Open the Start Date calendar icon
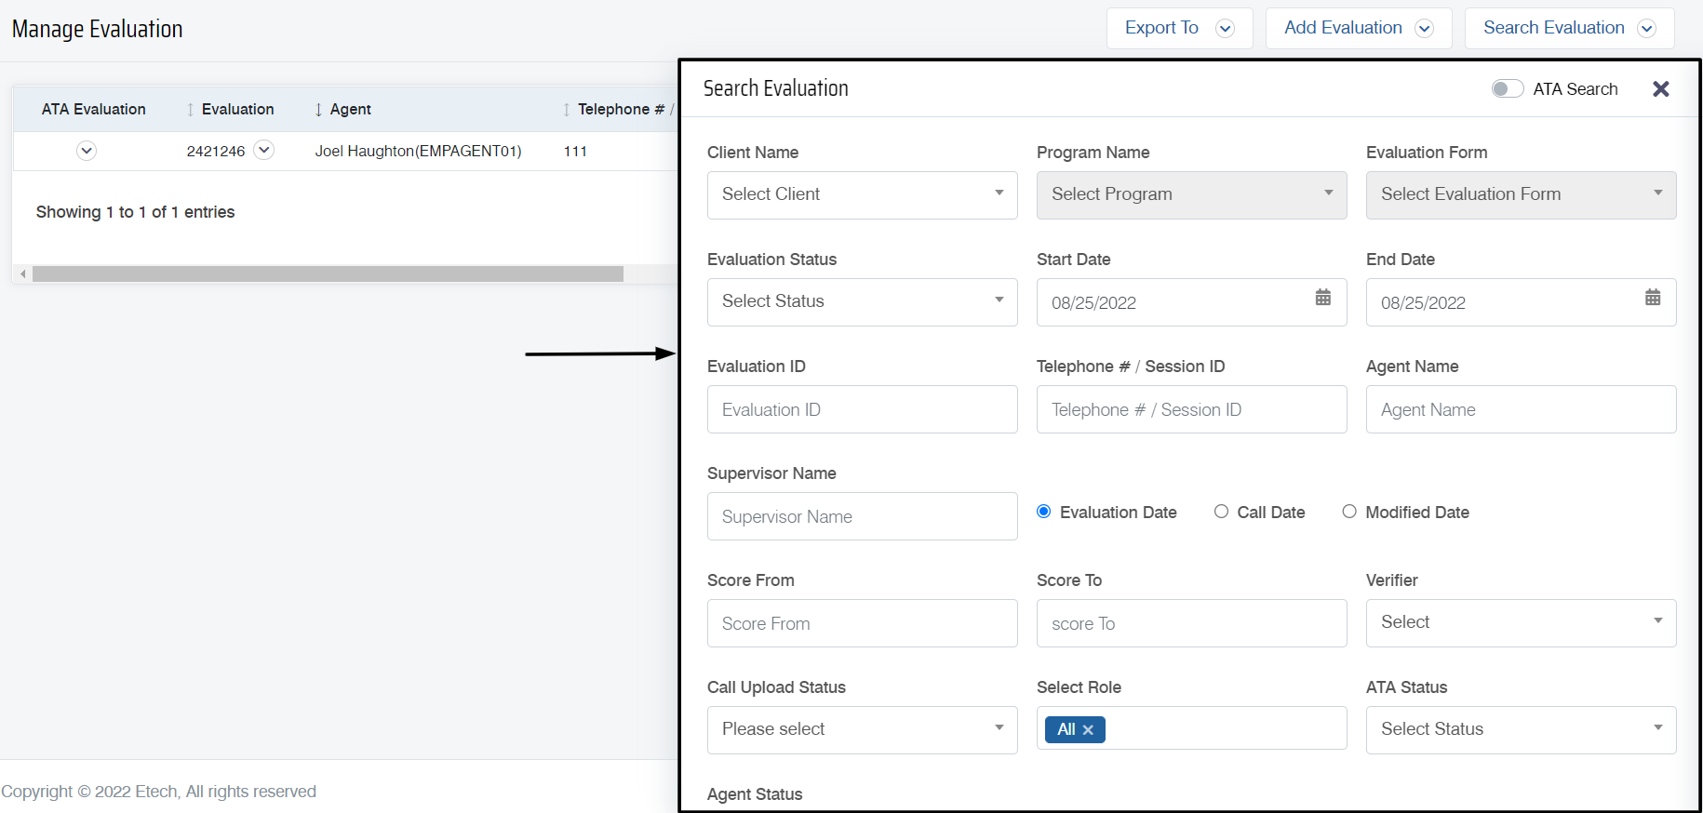Screen dimensions: 1703x813 coord(1322,298)
